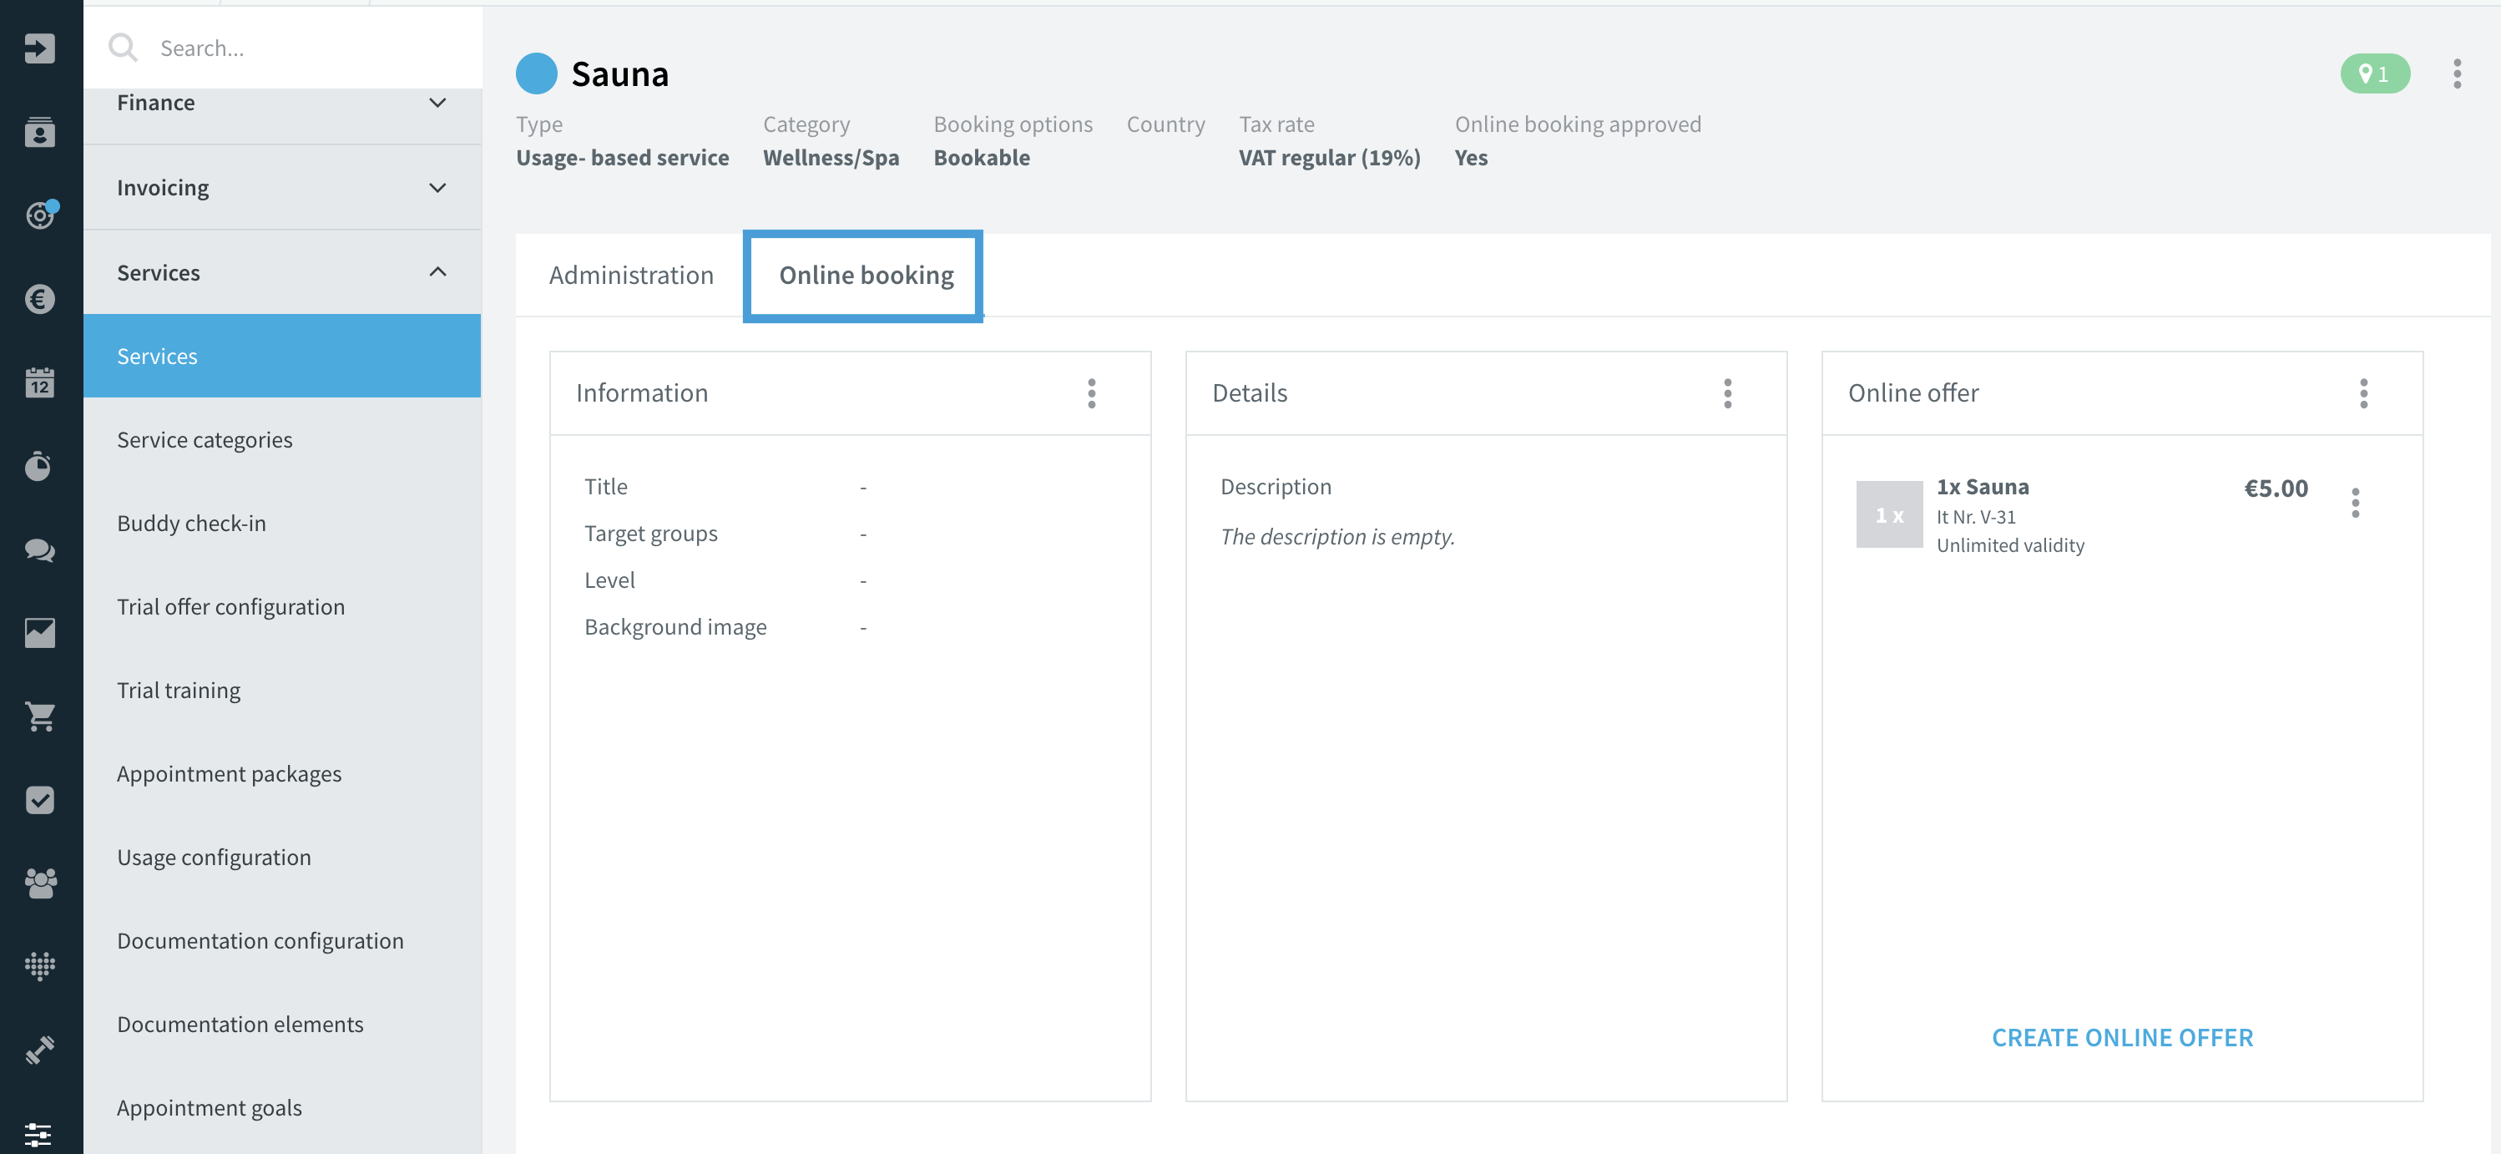Open the dumbbell training icon in the dark sidebar
This screenshot has height=1154, width=2501.
(x=40, y=1050)
